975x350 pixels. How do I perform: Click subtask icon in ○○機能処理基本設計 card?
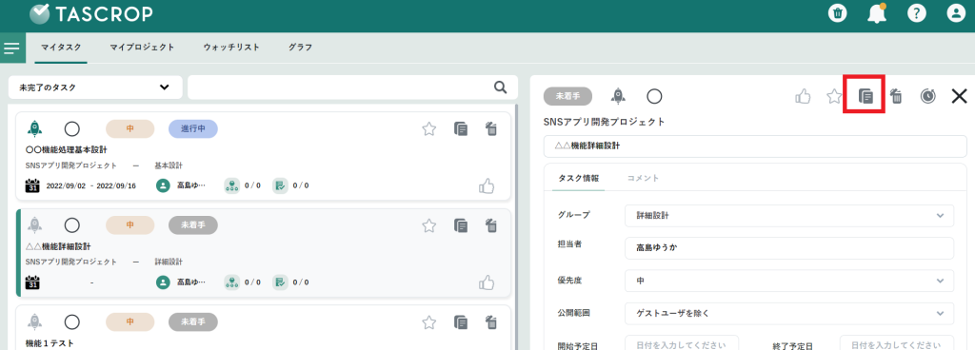[231, 185]
